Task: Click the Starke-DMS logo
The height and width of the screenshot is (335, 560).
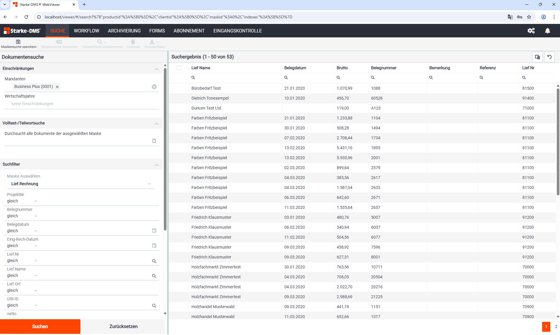Action: (22, 31)
